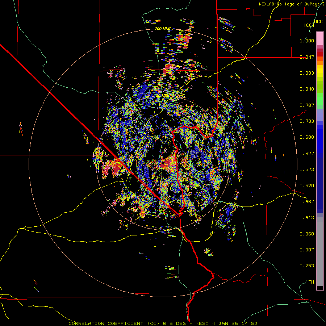Select the 0.947 scale value
The height and width of the screenshot is (326, 326).
pyautogui.click(x=307, y=57)
